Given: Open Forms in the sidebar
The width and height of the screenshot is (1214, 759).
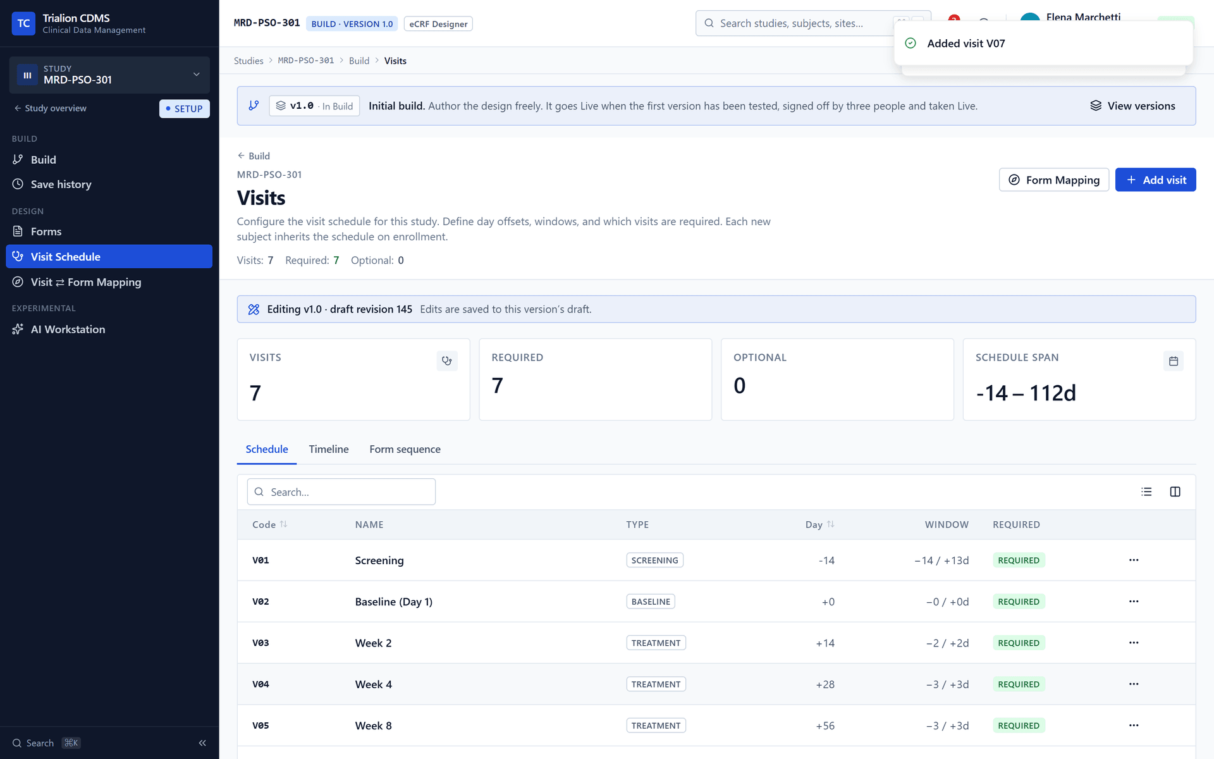Looking at the screenshot, I should coord(109,231).
